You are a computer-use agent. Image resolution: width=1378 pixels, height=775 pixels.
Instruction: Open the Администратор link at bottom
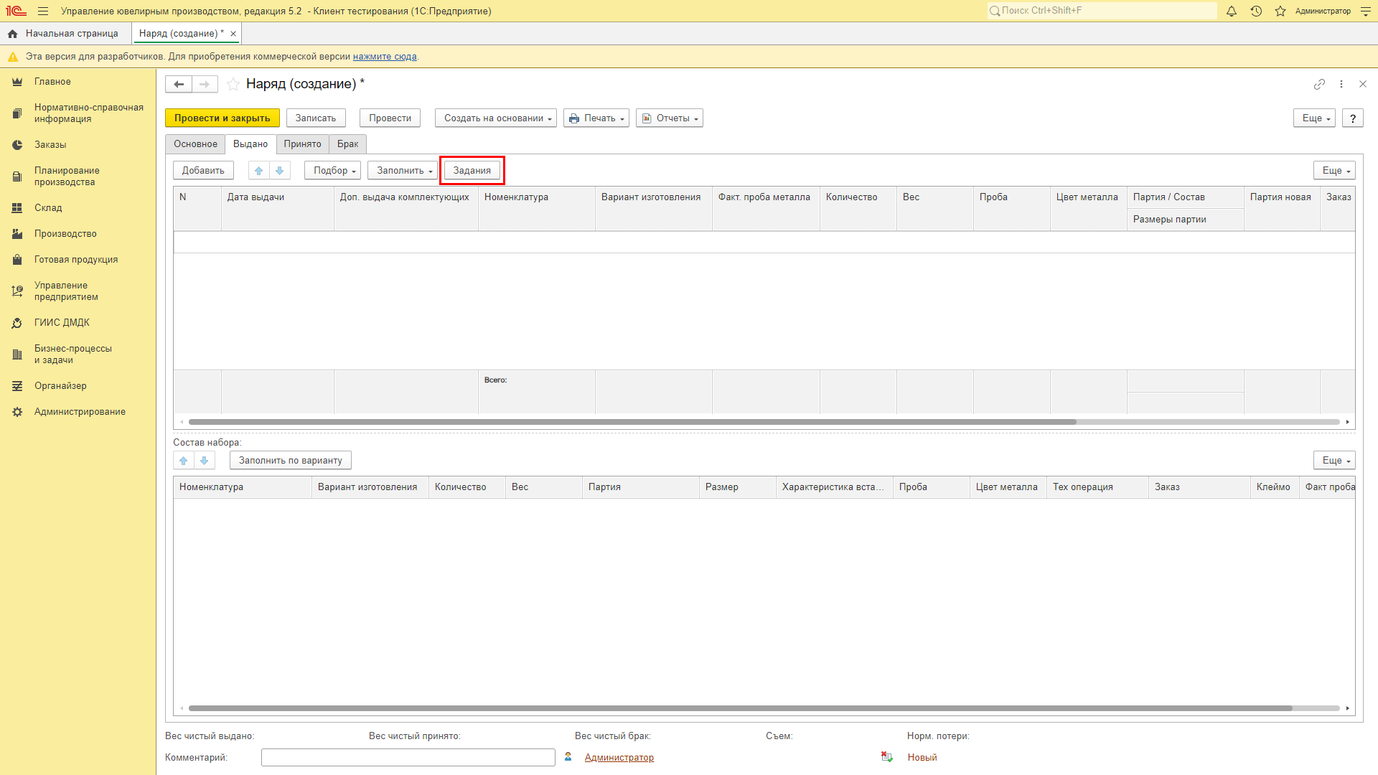tap(619, 757)
